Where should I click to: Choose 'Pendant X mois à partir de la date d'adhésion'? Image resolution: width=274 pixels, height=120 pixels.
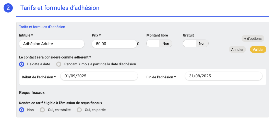point(59,64)
